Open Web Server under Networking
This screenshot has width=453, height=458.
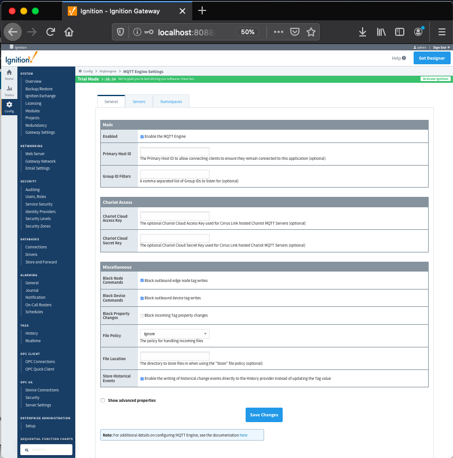(x=35, y=153)
